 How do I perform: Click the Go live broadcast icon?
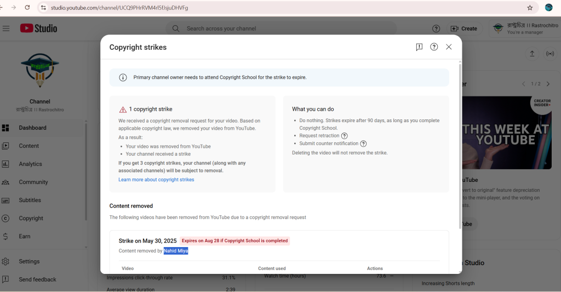[x=549, y=54]
